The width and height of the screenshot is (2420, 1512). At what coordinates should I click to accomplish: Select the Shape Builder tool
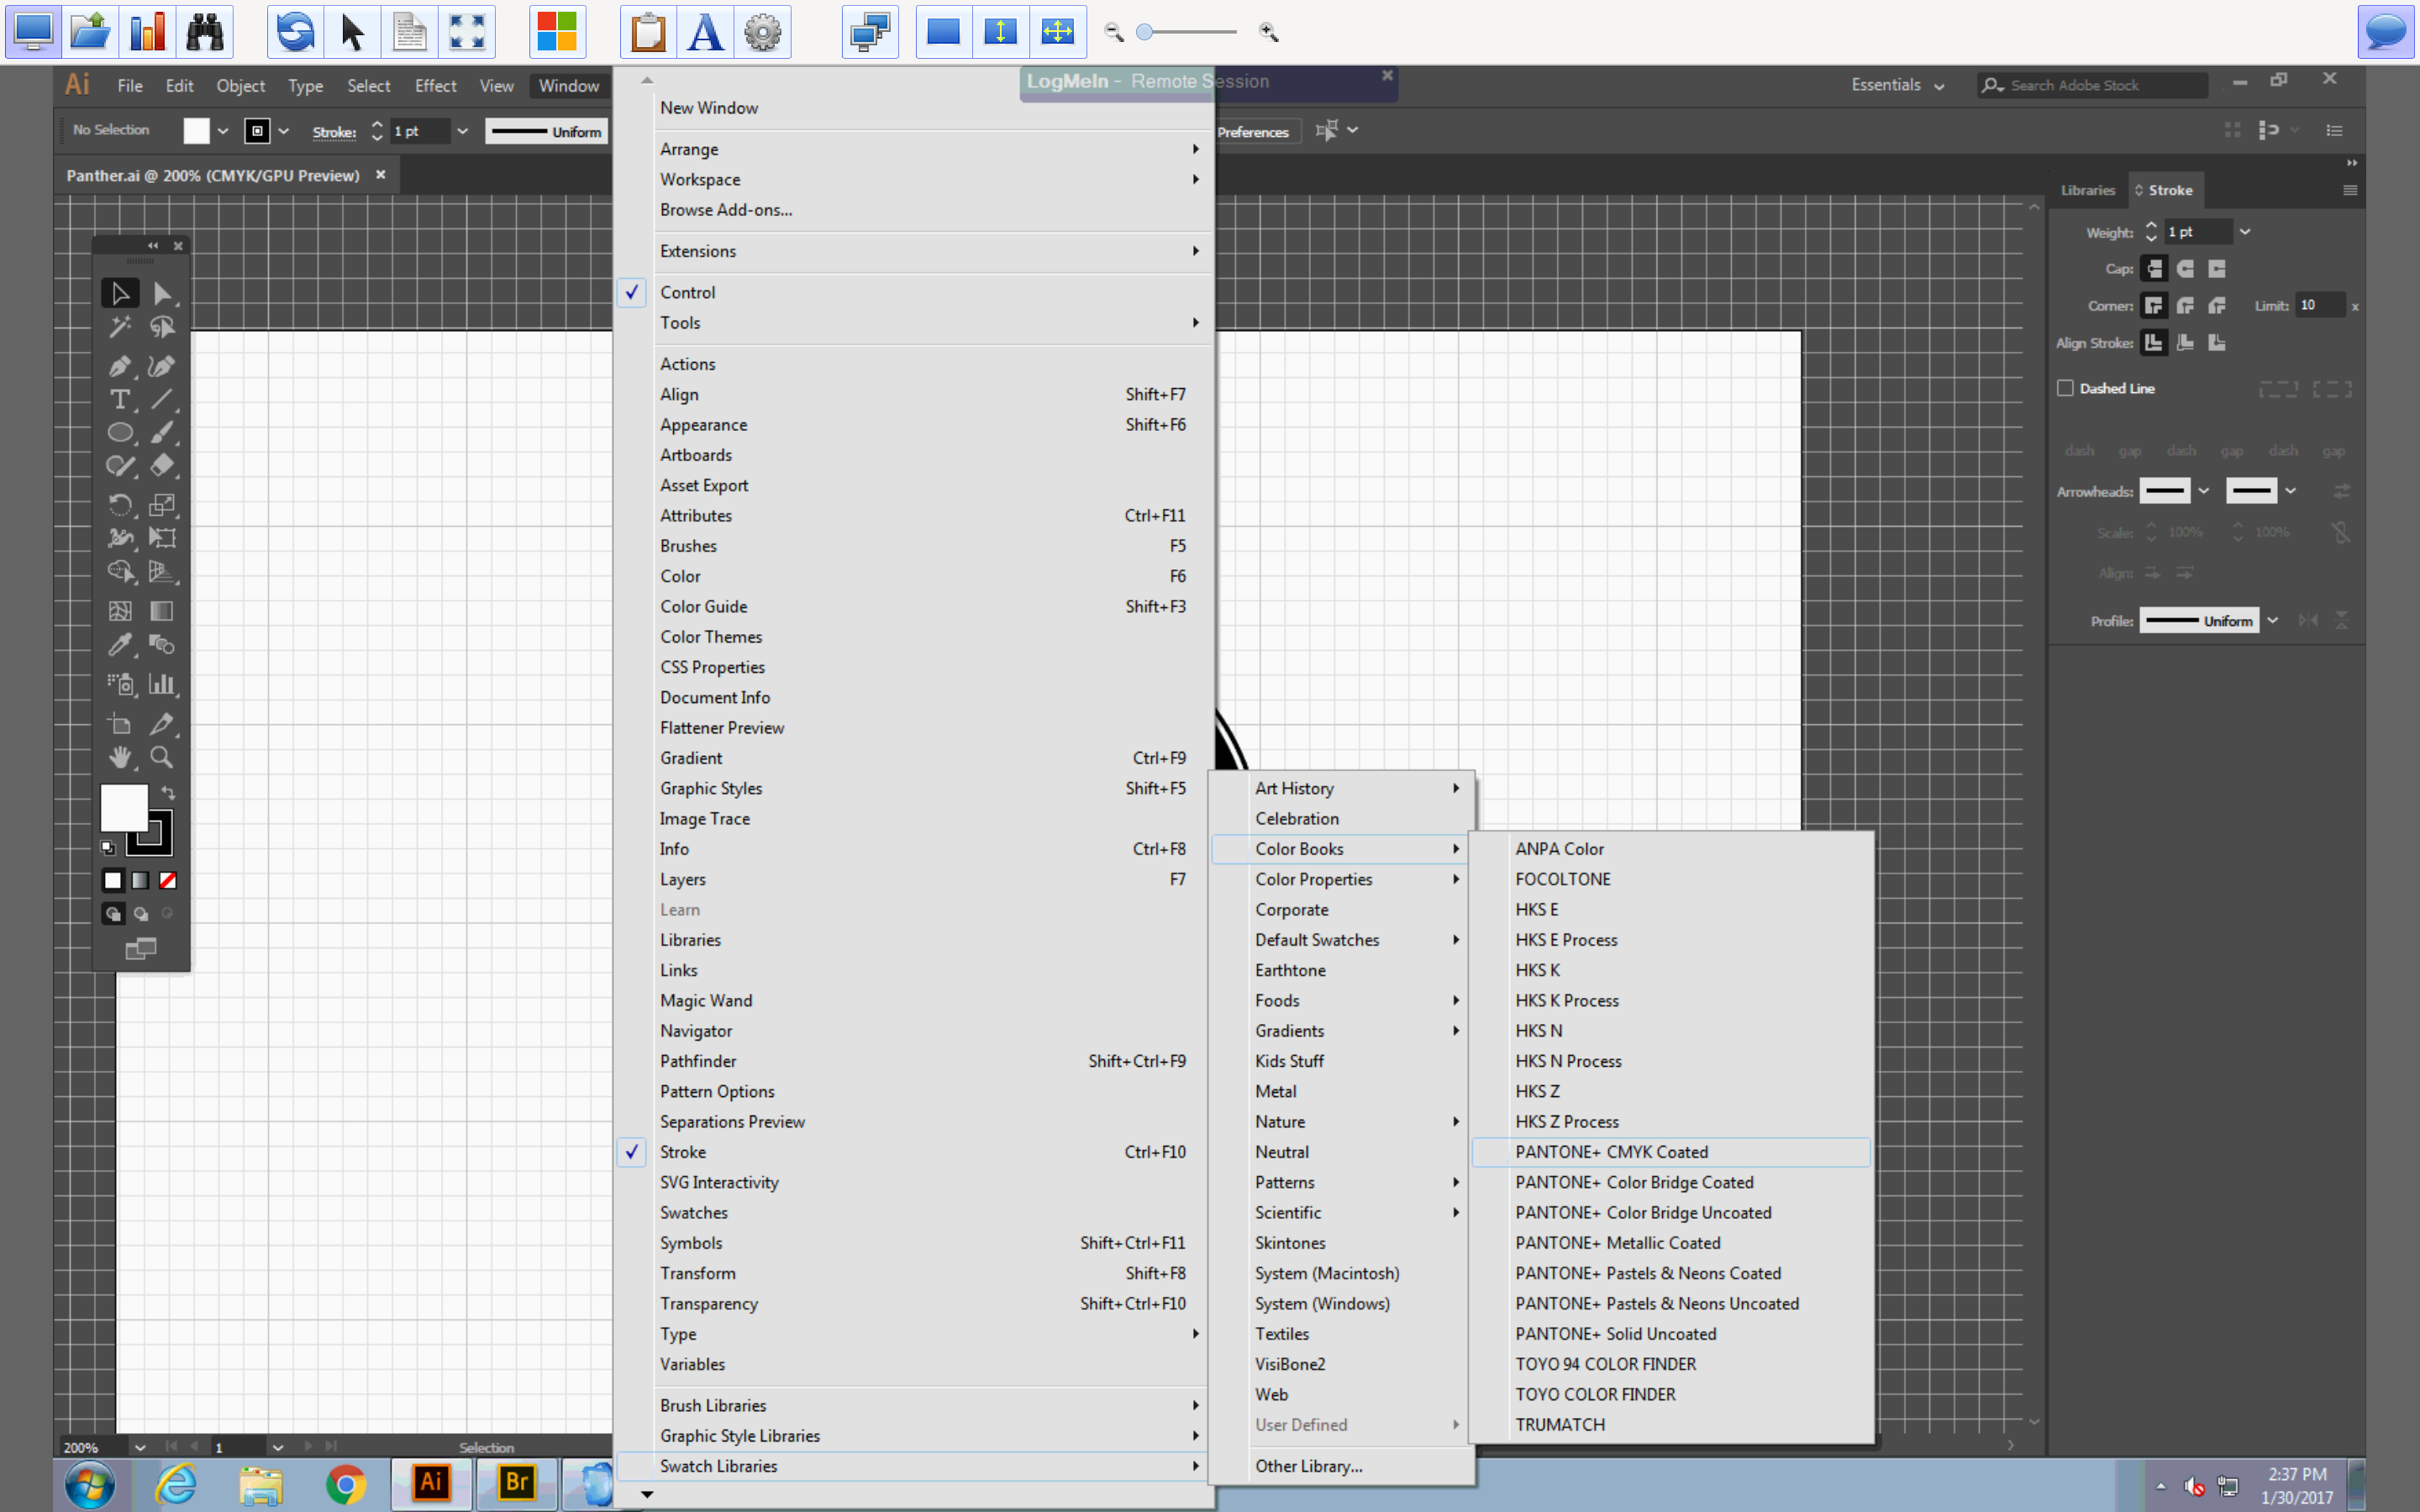pyautogui.click(x=120, y=571)
